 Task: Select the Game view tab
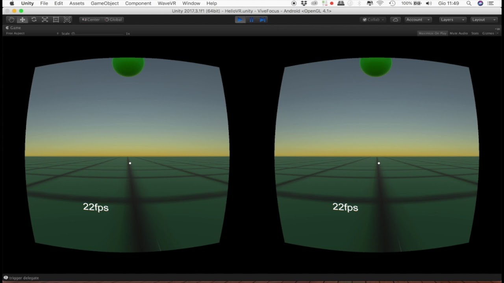[14, 28]
